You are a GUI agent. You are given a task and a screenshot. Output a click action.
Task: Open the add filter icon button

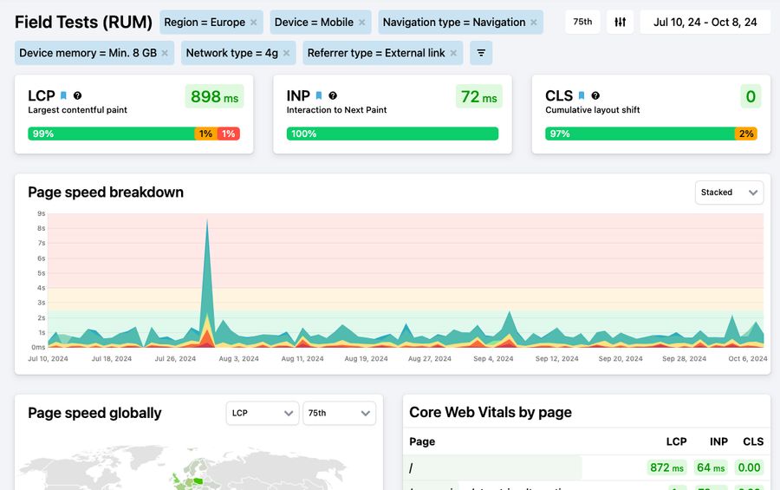[x=481, y=53]
